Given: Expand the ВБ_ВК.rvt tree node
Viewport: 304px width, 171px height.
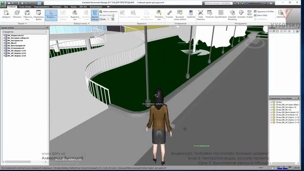Looking at the screenshot, I should click(x=4, y=43).
